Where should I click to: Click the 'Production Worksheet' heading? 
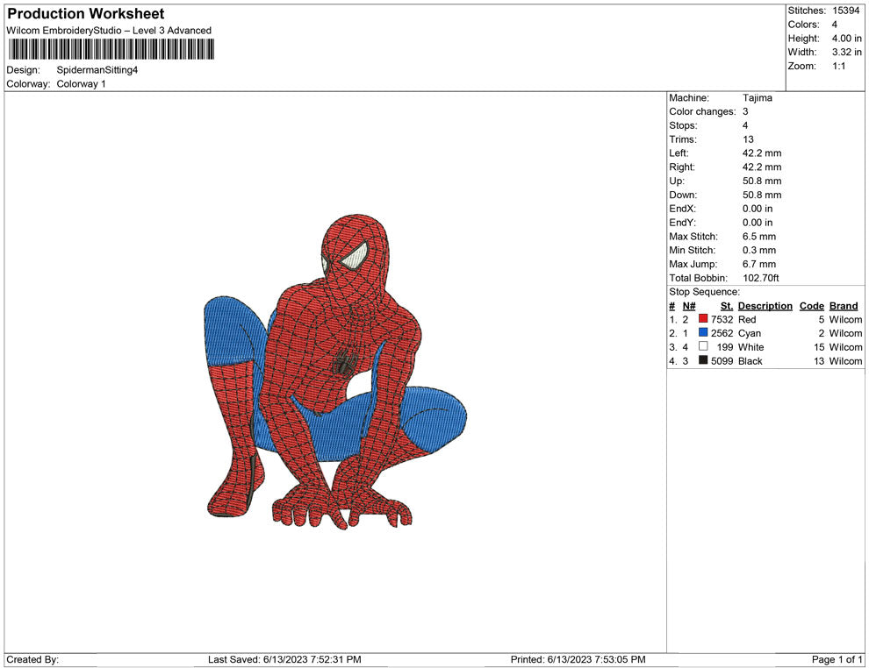pos(86,14)
